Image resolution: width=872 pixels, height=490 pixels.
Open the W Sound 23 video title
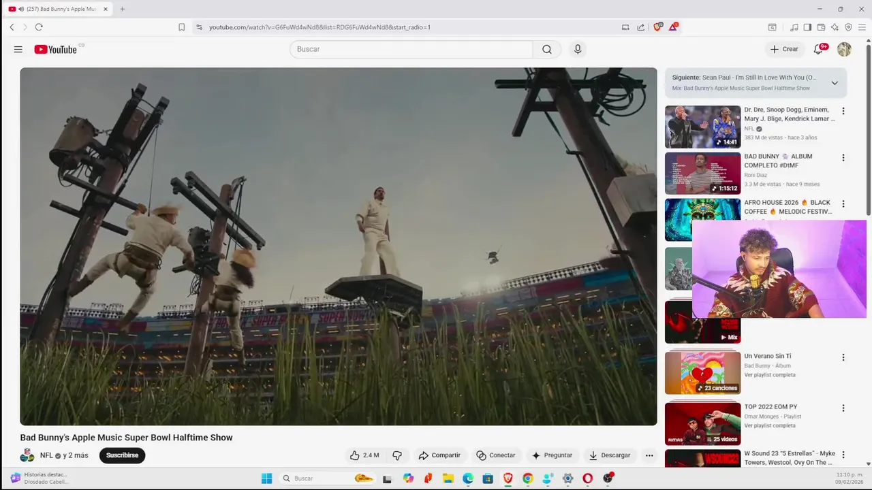tap(790, 458)
